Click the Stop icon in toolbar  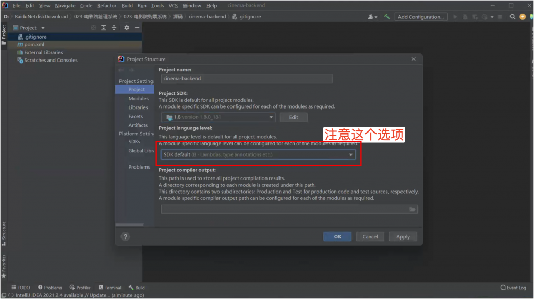[x=500, y=16]
